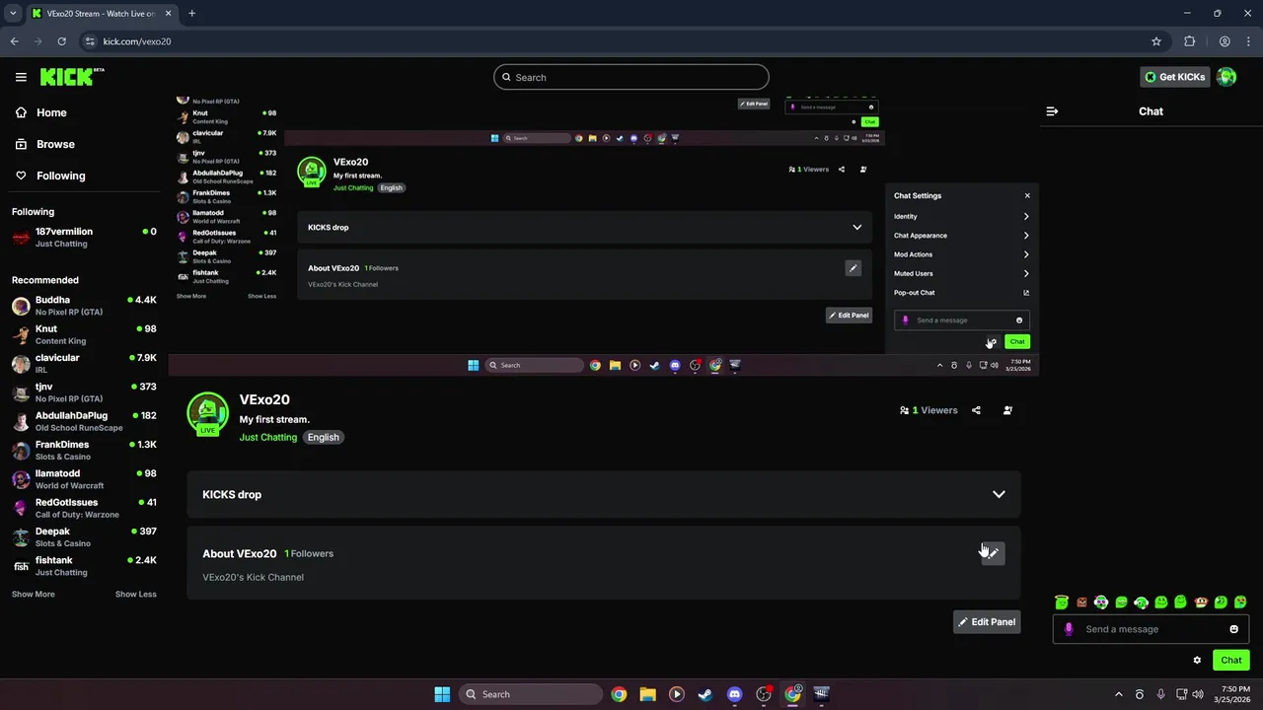Open the emoji picker in chat input

tap(1233, 629)
